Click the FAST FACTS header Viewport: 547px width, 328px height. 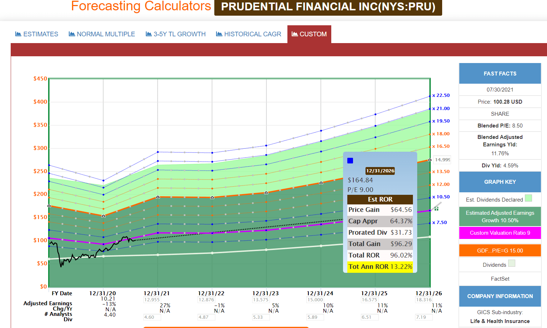click(500, 73)
